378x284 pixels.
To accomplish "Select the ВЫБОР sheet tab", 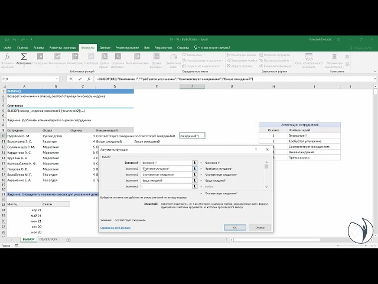I will (29, 239).
